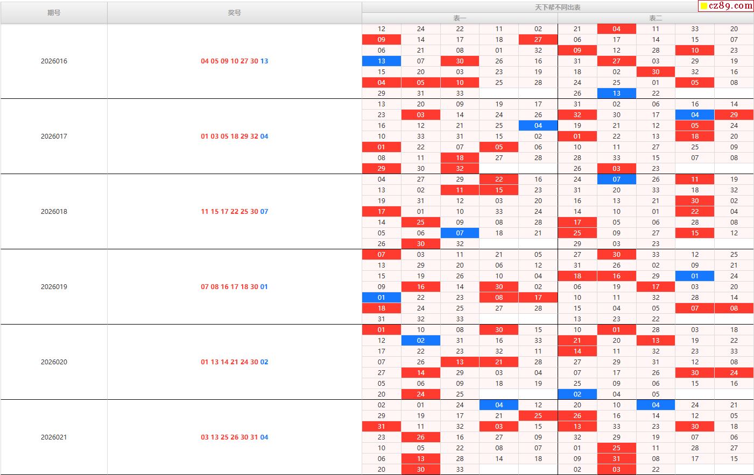Open issue number 2026016

pyautogui.click(x=54, y=61)
